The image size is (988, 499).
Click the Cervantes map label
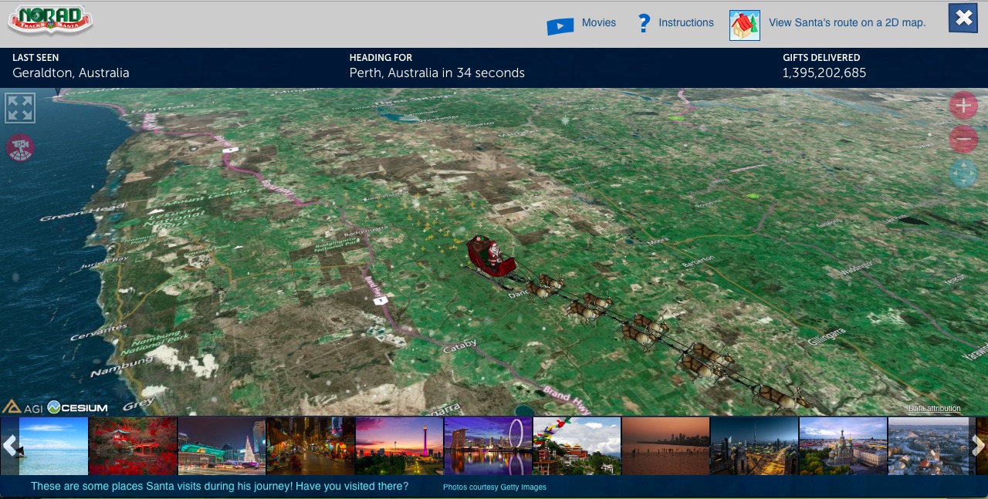click(x=99, y=332)
